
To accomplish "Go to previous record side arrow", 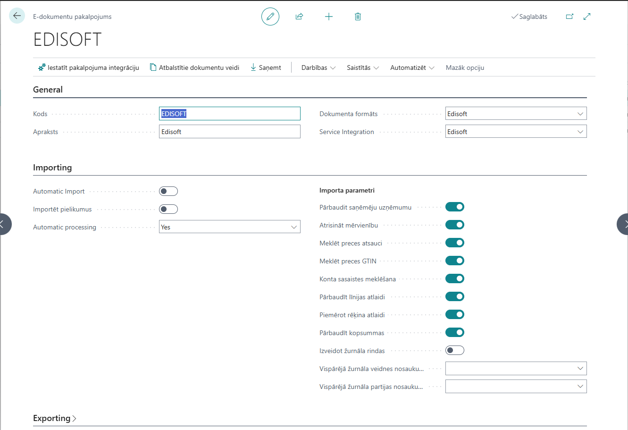I will pyautogui.click(x=3, y=224).
